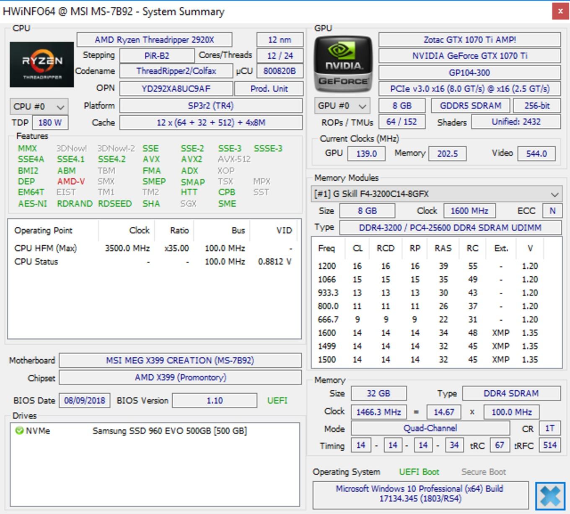Viewport: 570px width, 514px height.
Task: Click the ECC value N field
Action: point(552,211)
